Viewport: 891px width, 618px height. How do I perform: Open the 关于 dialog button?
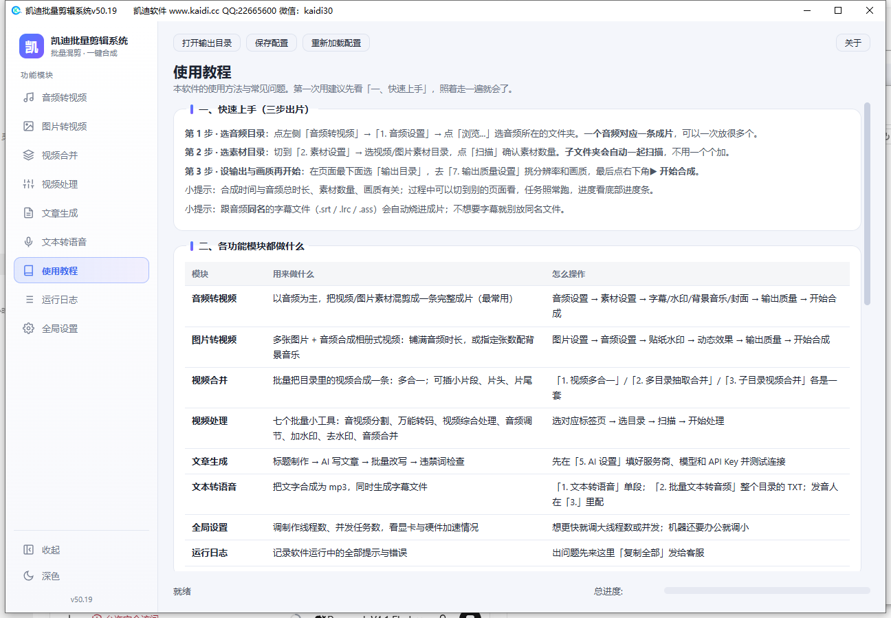[x=853, y=43]
